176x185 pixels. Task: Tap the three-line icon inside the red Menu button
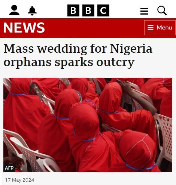tap(151, 28)
